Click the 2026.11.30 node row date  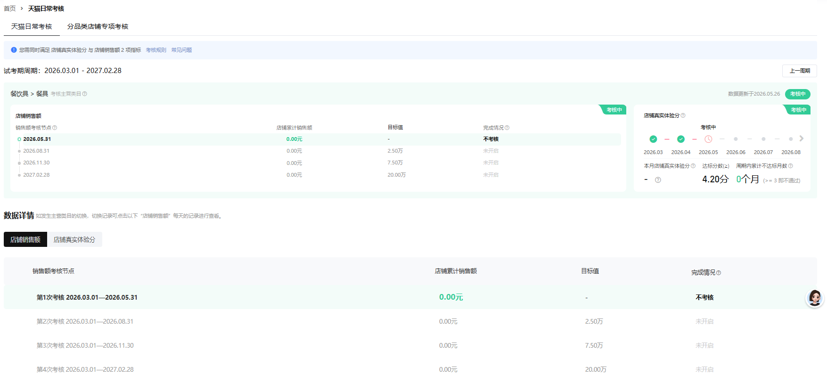(36, 163)
